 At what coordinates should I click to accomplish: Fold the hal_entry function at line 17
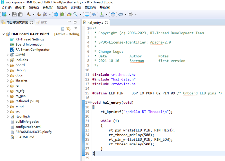coord(90,102)
